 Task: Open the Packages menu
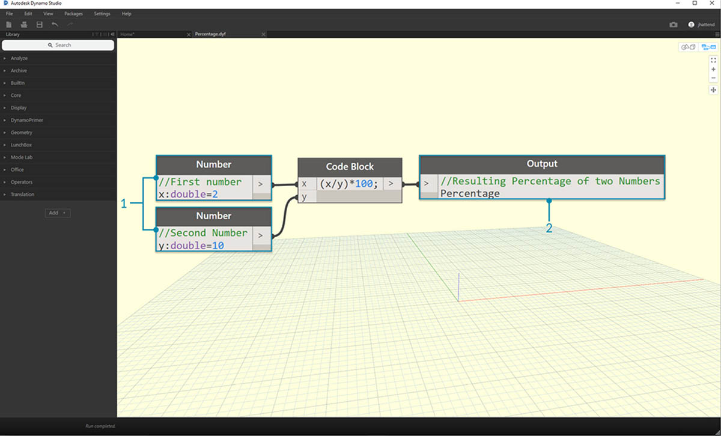(x=73, y=13)
